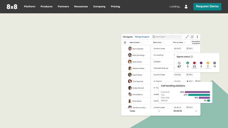Screen dimensions: 228x128
Task: Click Keeley Barnett agent name
Action: (138, 88)
